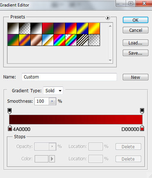Click presets scrollbar down arrow

(110, 60)
